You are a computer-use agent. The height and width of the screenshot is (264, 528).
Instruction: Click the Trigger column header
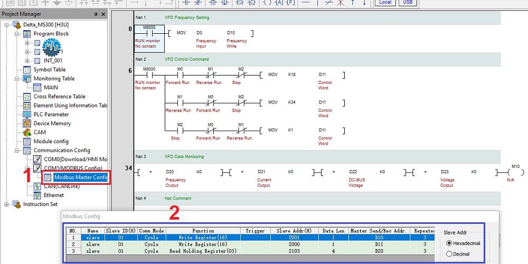tap(256, 231)
